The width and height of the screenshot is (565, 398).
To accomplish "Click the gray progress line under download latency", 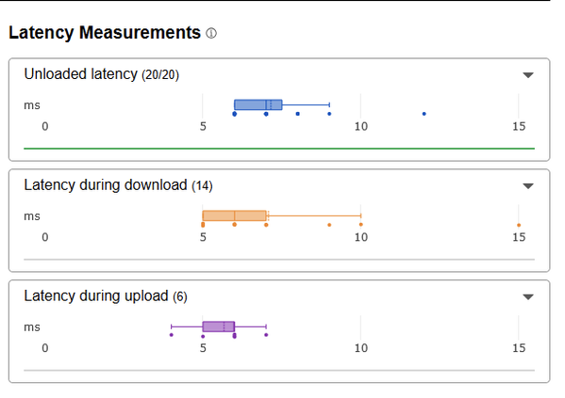I will pyautogui.click(x=279, y=259).
